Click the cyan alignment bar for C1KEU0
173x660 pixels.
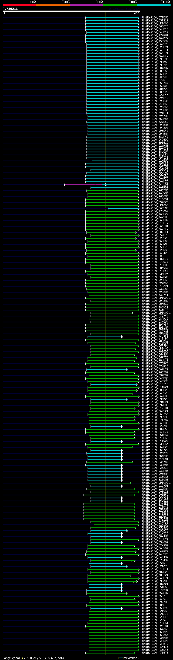(115, 161)
